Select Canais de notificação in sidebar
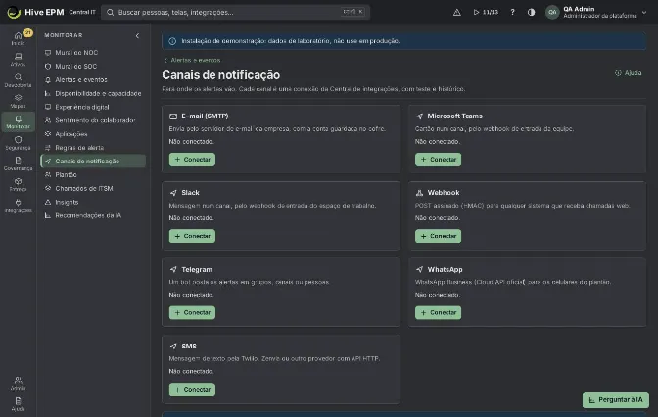Image resolution: width=658 pixels, height=417 pixels. [93, 162]
